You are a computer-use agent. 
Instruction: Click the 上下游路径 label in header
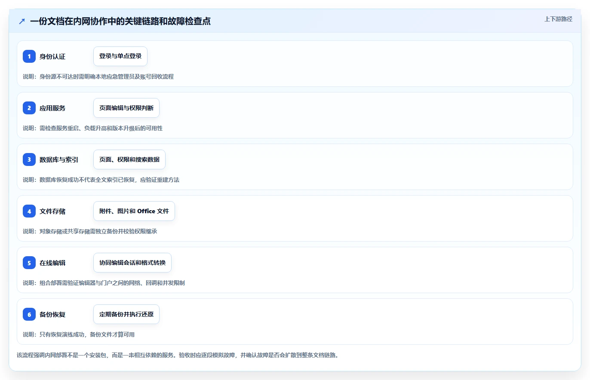click(558, 19)
